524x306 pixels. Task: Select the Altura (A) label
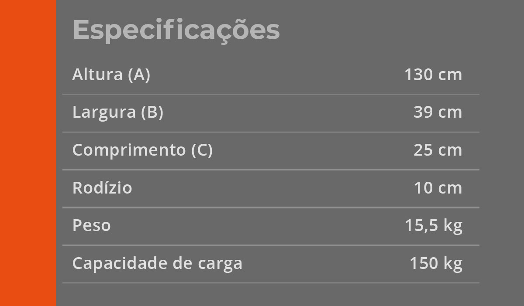click(x=111, y=75)
